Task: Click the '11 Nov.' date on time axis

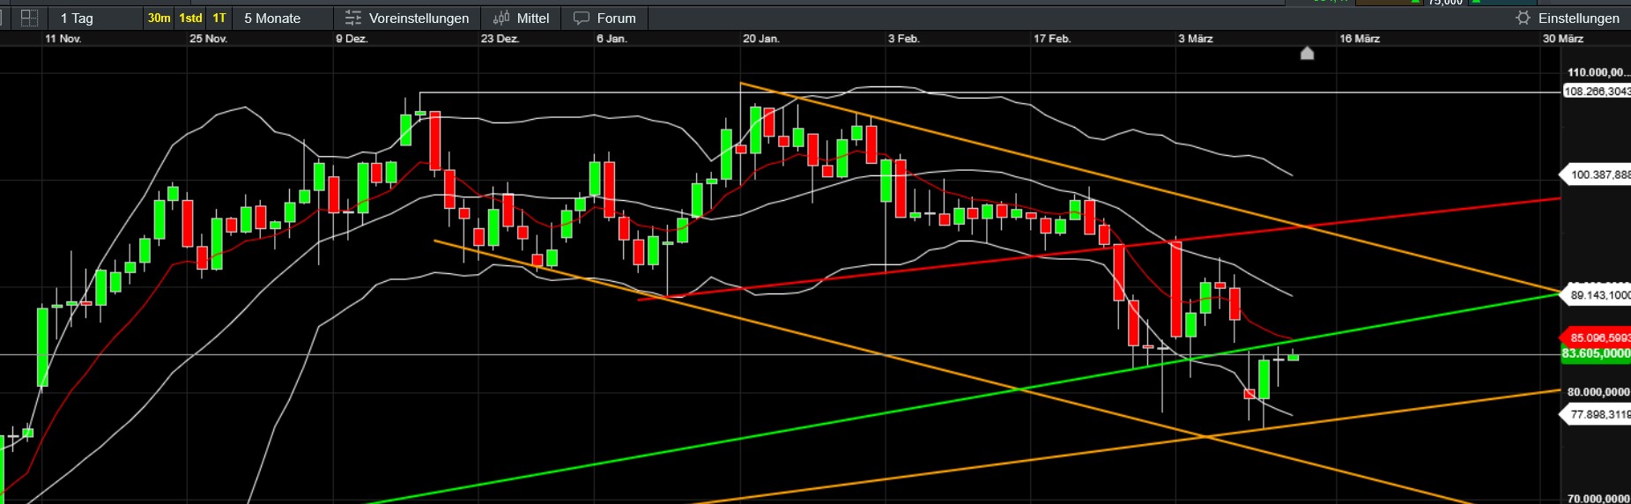Action: coord(63,39)
